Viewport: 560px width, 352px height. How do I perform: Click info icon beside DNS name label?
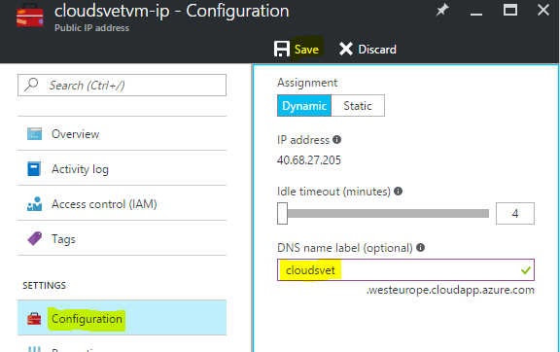tap(421, 247)
